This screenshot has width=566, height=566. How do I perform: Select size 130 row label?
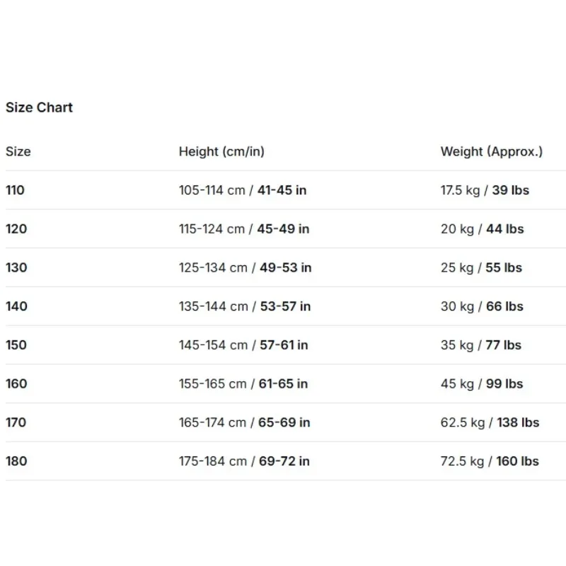coord(16,267)
